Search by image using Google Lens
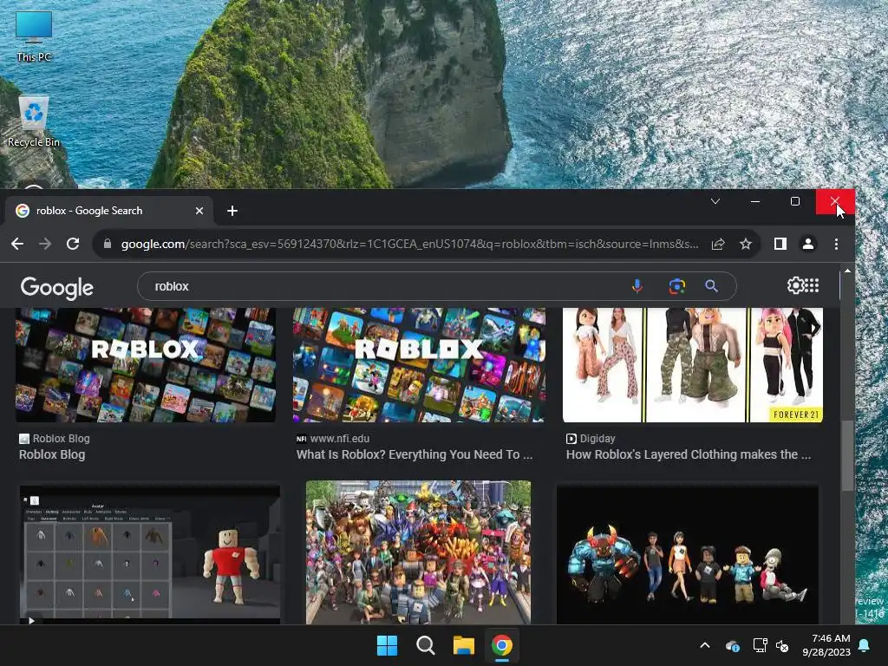The height and width of the screenshot is (666, 888). pos(676,286)
